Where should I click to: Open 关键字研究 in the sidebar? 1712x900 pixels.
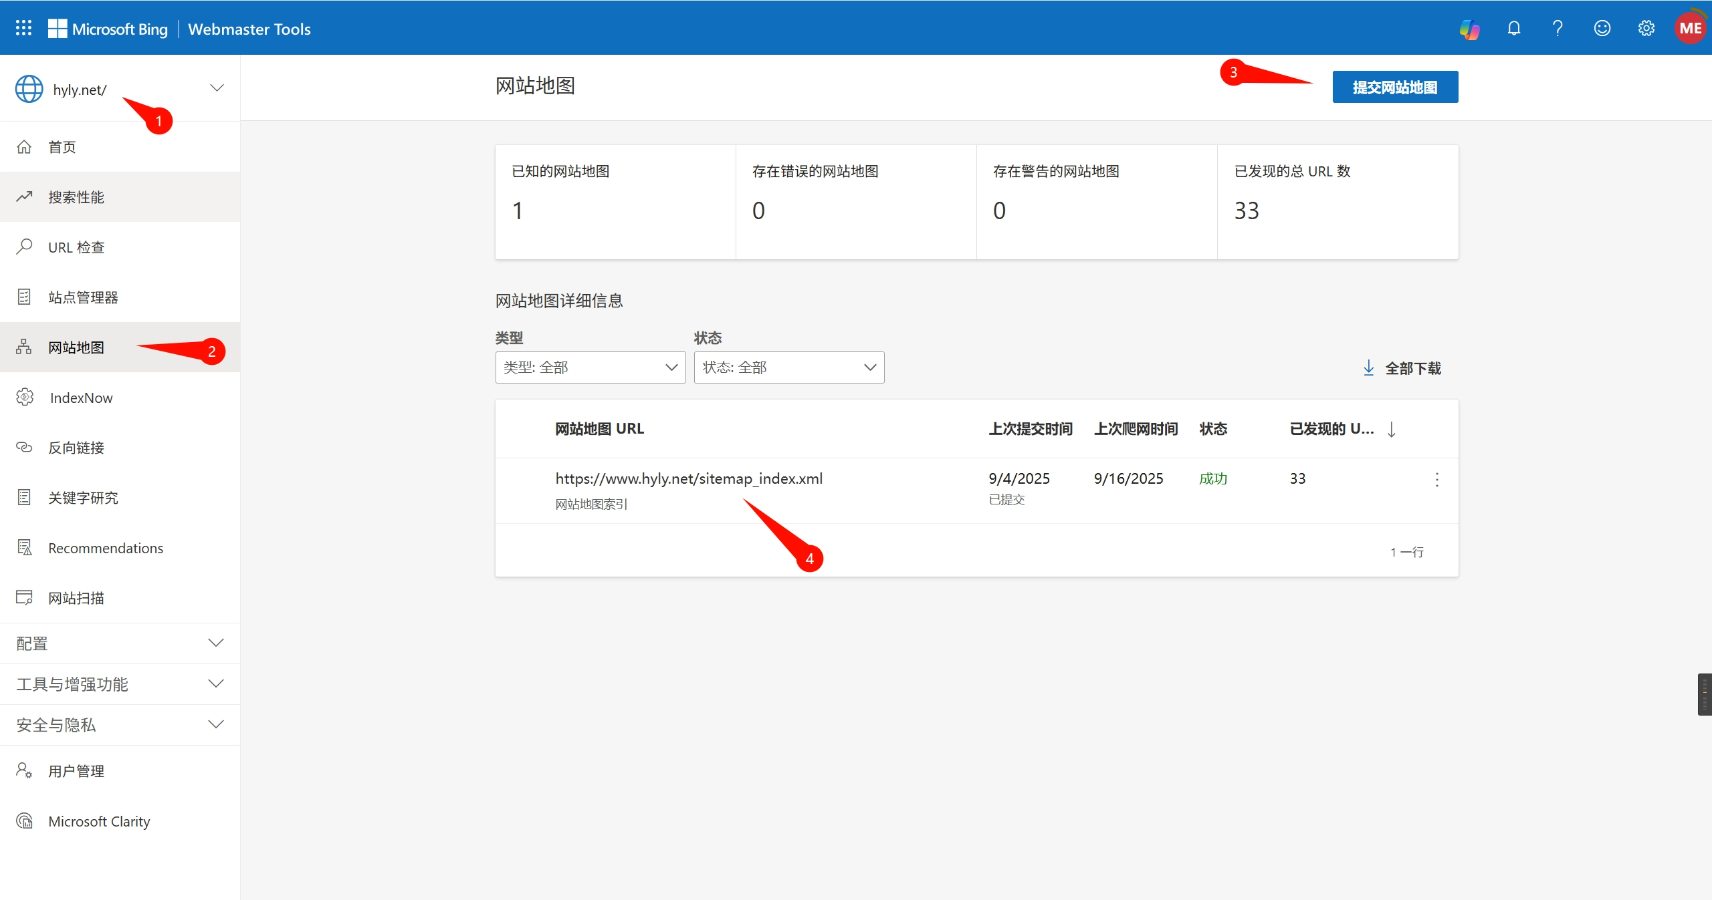coord(120,497)
